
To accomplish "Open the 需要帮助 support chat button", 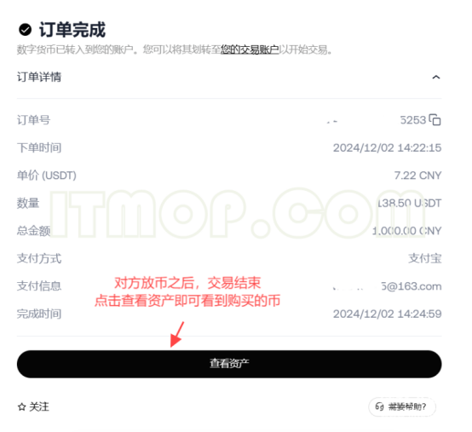I will click(x=402, y=406).
